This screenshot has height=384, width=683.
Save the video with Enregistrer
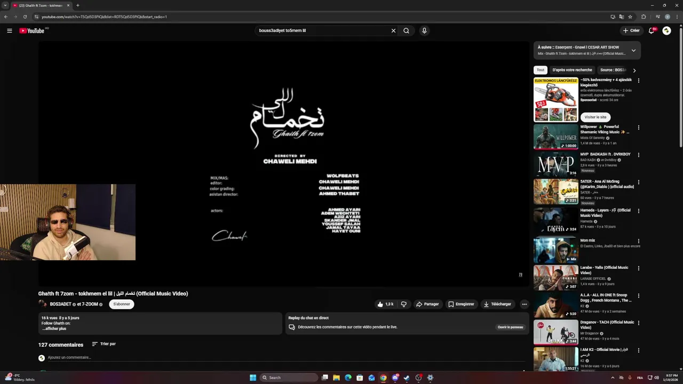[x=461, y=304]
